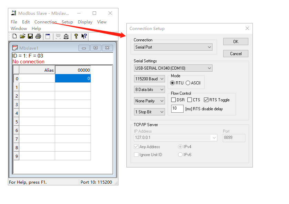
Task: Click the Disconnect toolbar icon
Action: 66,36
